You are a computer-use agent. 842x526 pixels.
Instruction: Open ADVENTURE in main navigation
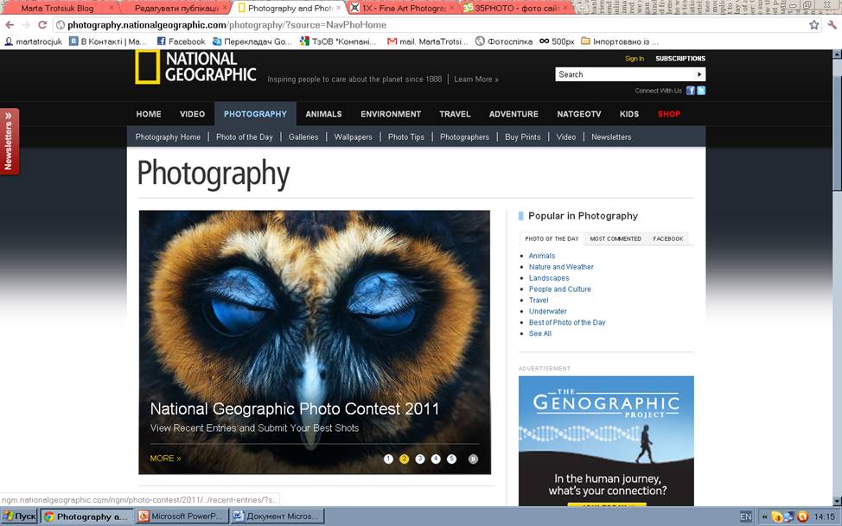[513, 114]
